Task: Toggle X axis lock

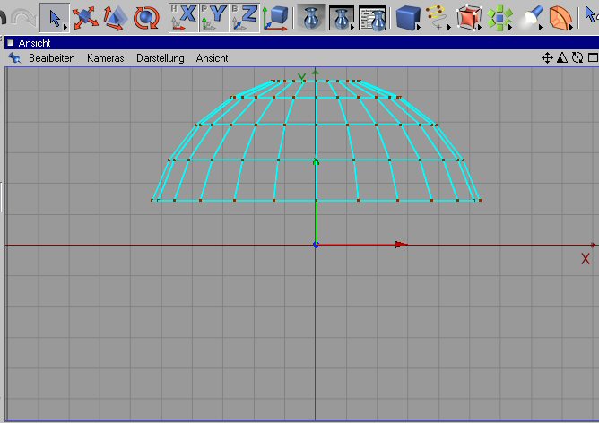Action: click(x=185, y=16)
